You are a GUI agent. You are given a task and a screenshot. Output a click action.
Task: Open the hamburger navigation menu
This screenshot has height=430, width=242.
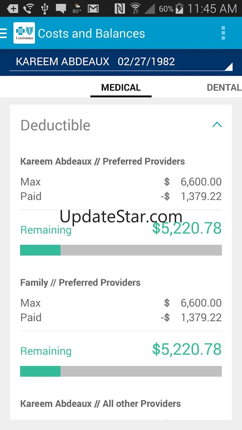(x=4, y=33)
